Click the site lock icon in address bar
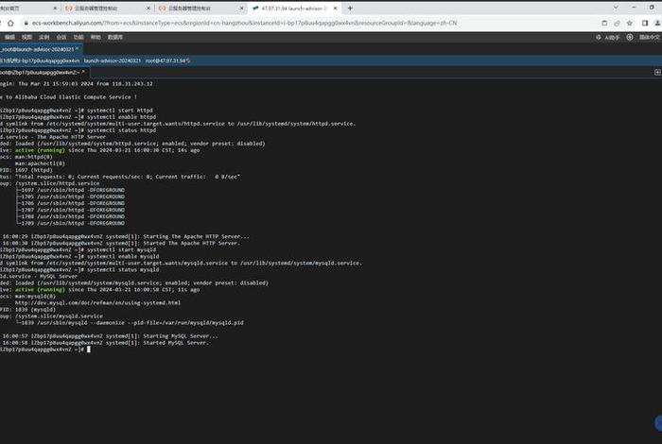Screen dimensions: 662x444 (26, 24)
